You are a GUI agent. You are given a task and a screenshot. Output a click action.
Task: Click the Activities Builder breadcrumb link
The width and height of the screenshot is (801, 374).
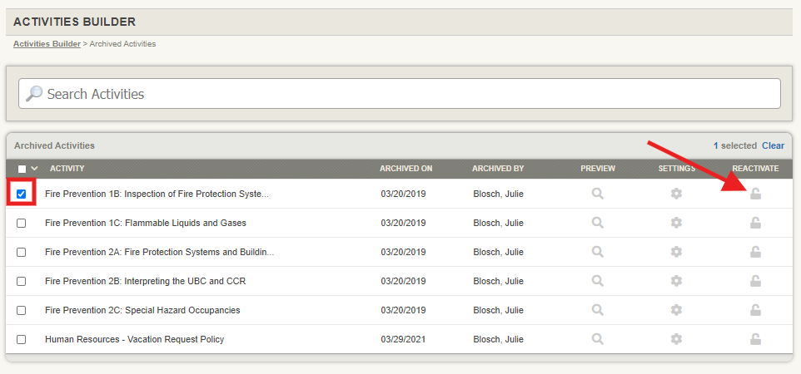pos(47,43)
